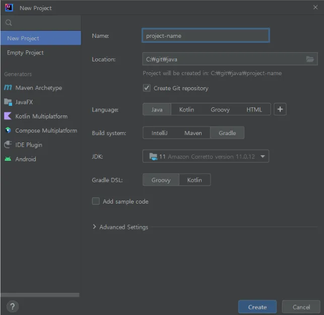
Task: Click the Create button
Action: [257, 307]
